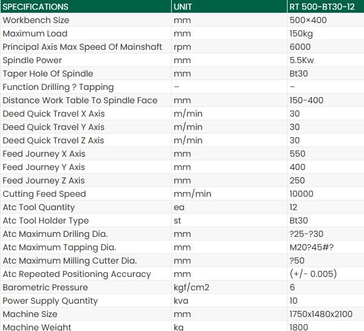Select the Power Supply Quantity label
This screenshot has width=364, height=331.
pyautogui.click(x=50, y=301)
